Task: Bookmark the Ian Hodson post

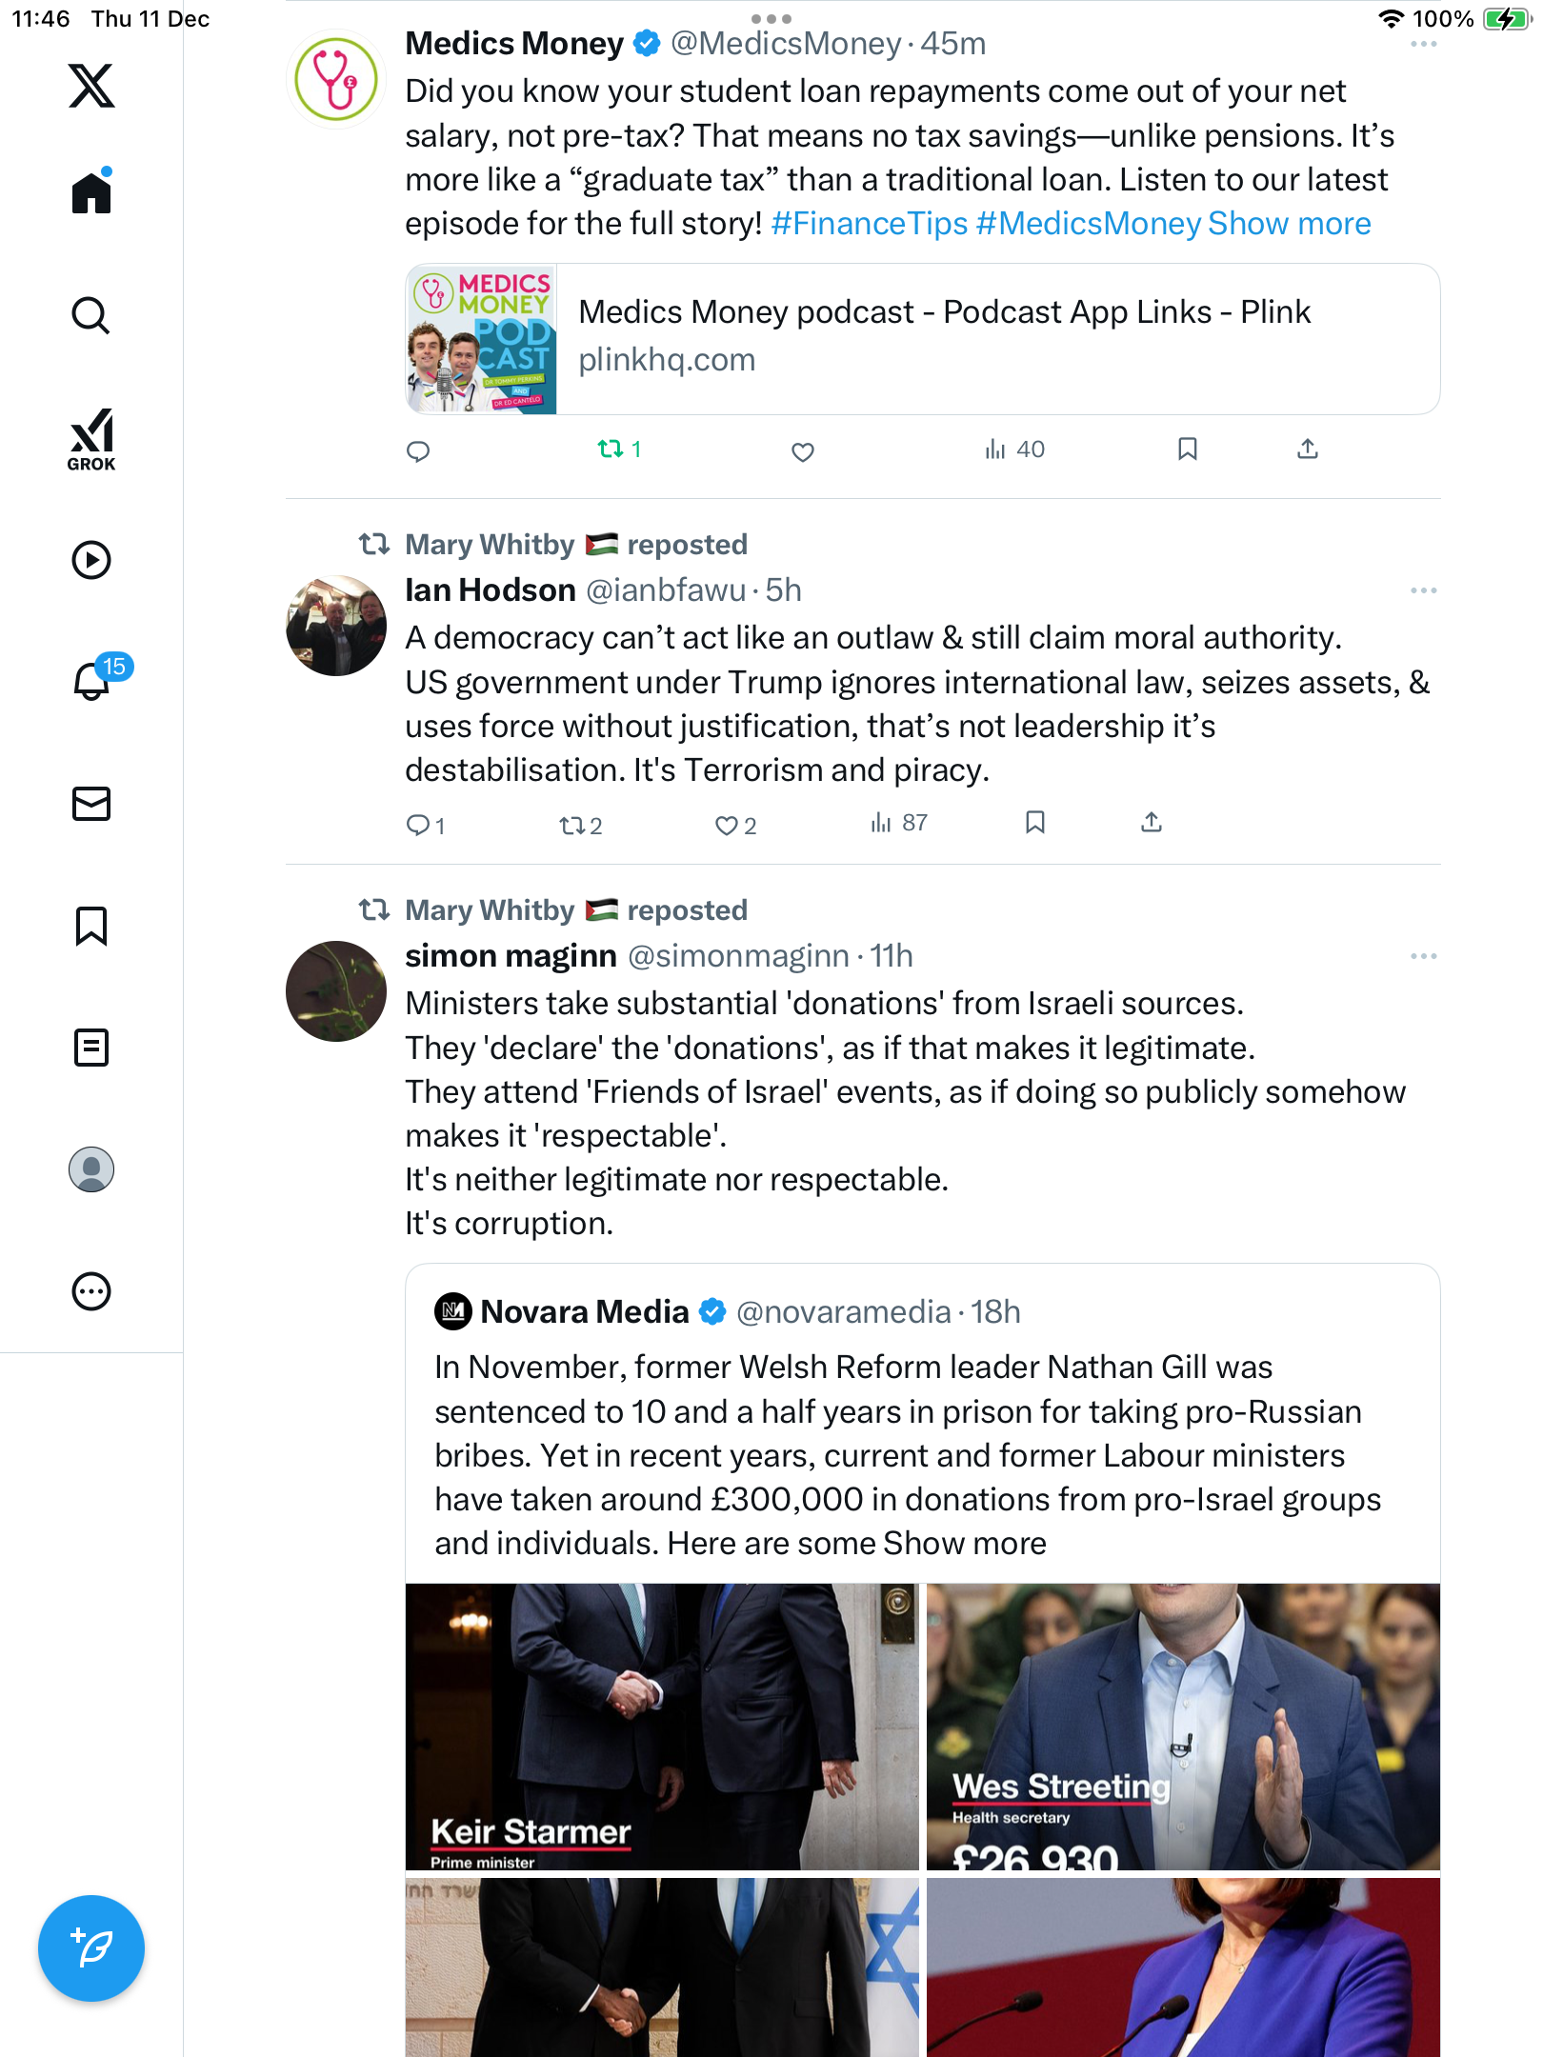Action: [x=1035, y=822]
